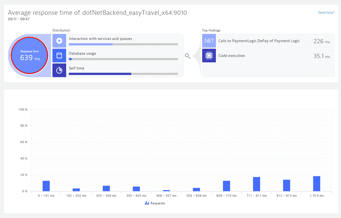341x218 pixels.
Task: Click the database cylinder icon
Action: 59,56
